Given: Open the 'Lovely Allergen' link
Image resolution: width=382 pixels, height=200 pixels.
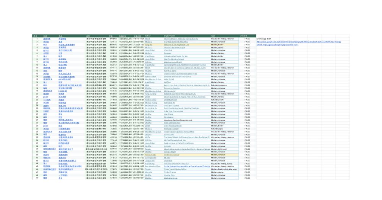Looking at the screenshot, I should (x=170, y=152).
